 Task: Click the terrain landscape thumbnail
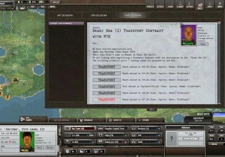pyautogui.click(x=219, y=118)
